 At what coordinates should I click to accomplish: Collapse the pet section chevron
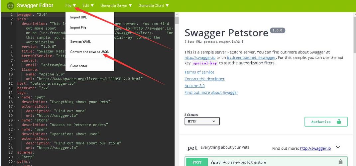(x=338, y=147)
